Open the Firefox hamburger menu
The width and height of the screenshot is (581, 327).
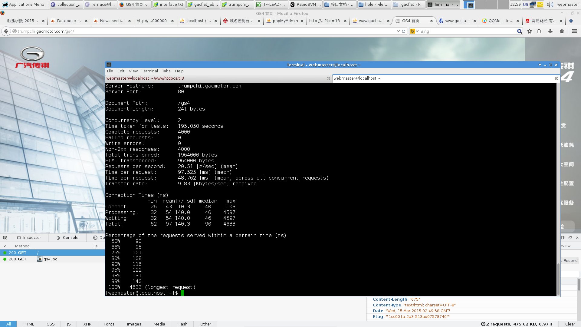tap(575, 31)
